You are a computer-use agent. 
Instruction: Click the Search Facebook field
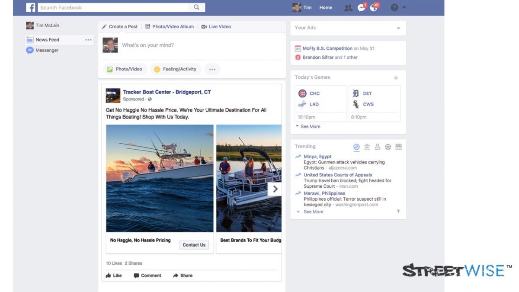pyautogui.click(x=113, y=7)
